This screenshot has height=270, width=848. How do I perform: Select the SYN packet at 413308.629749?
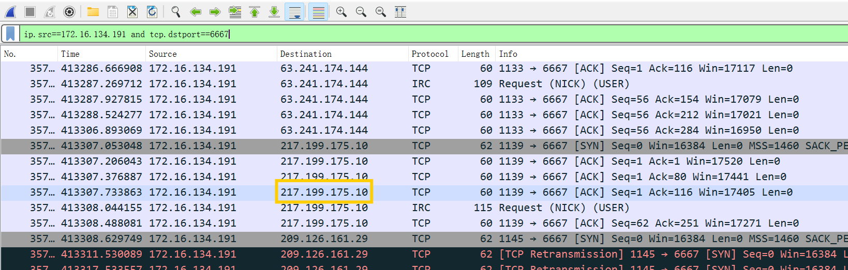[424, 239]
